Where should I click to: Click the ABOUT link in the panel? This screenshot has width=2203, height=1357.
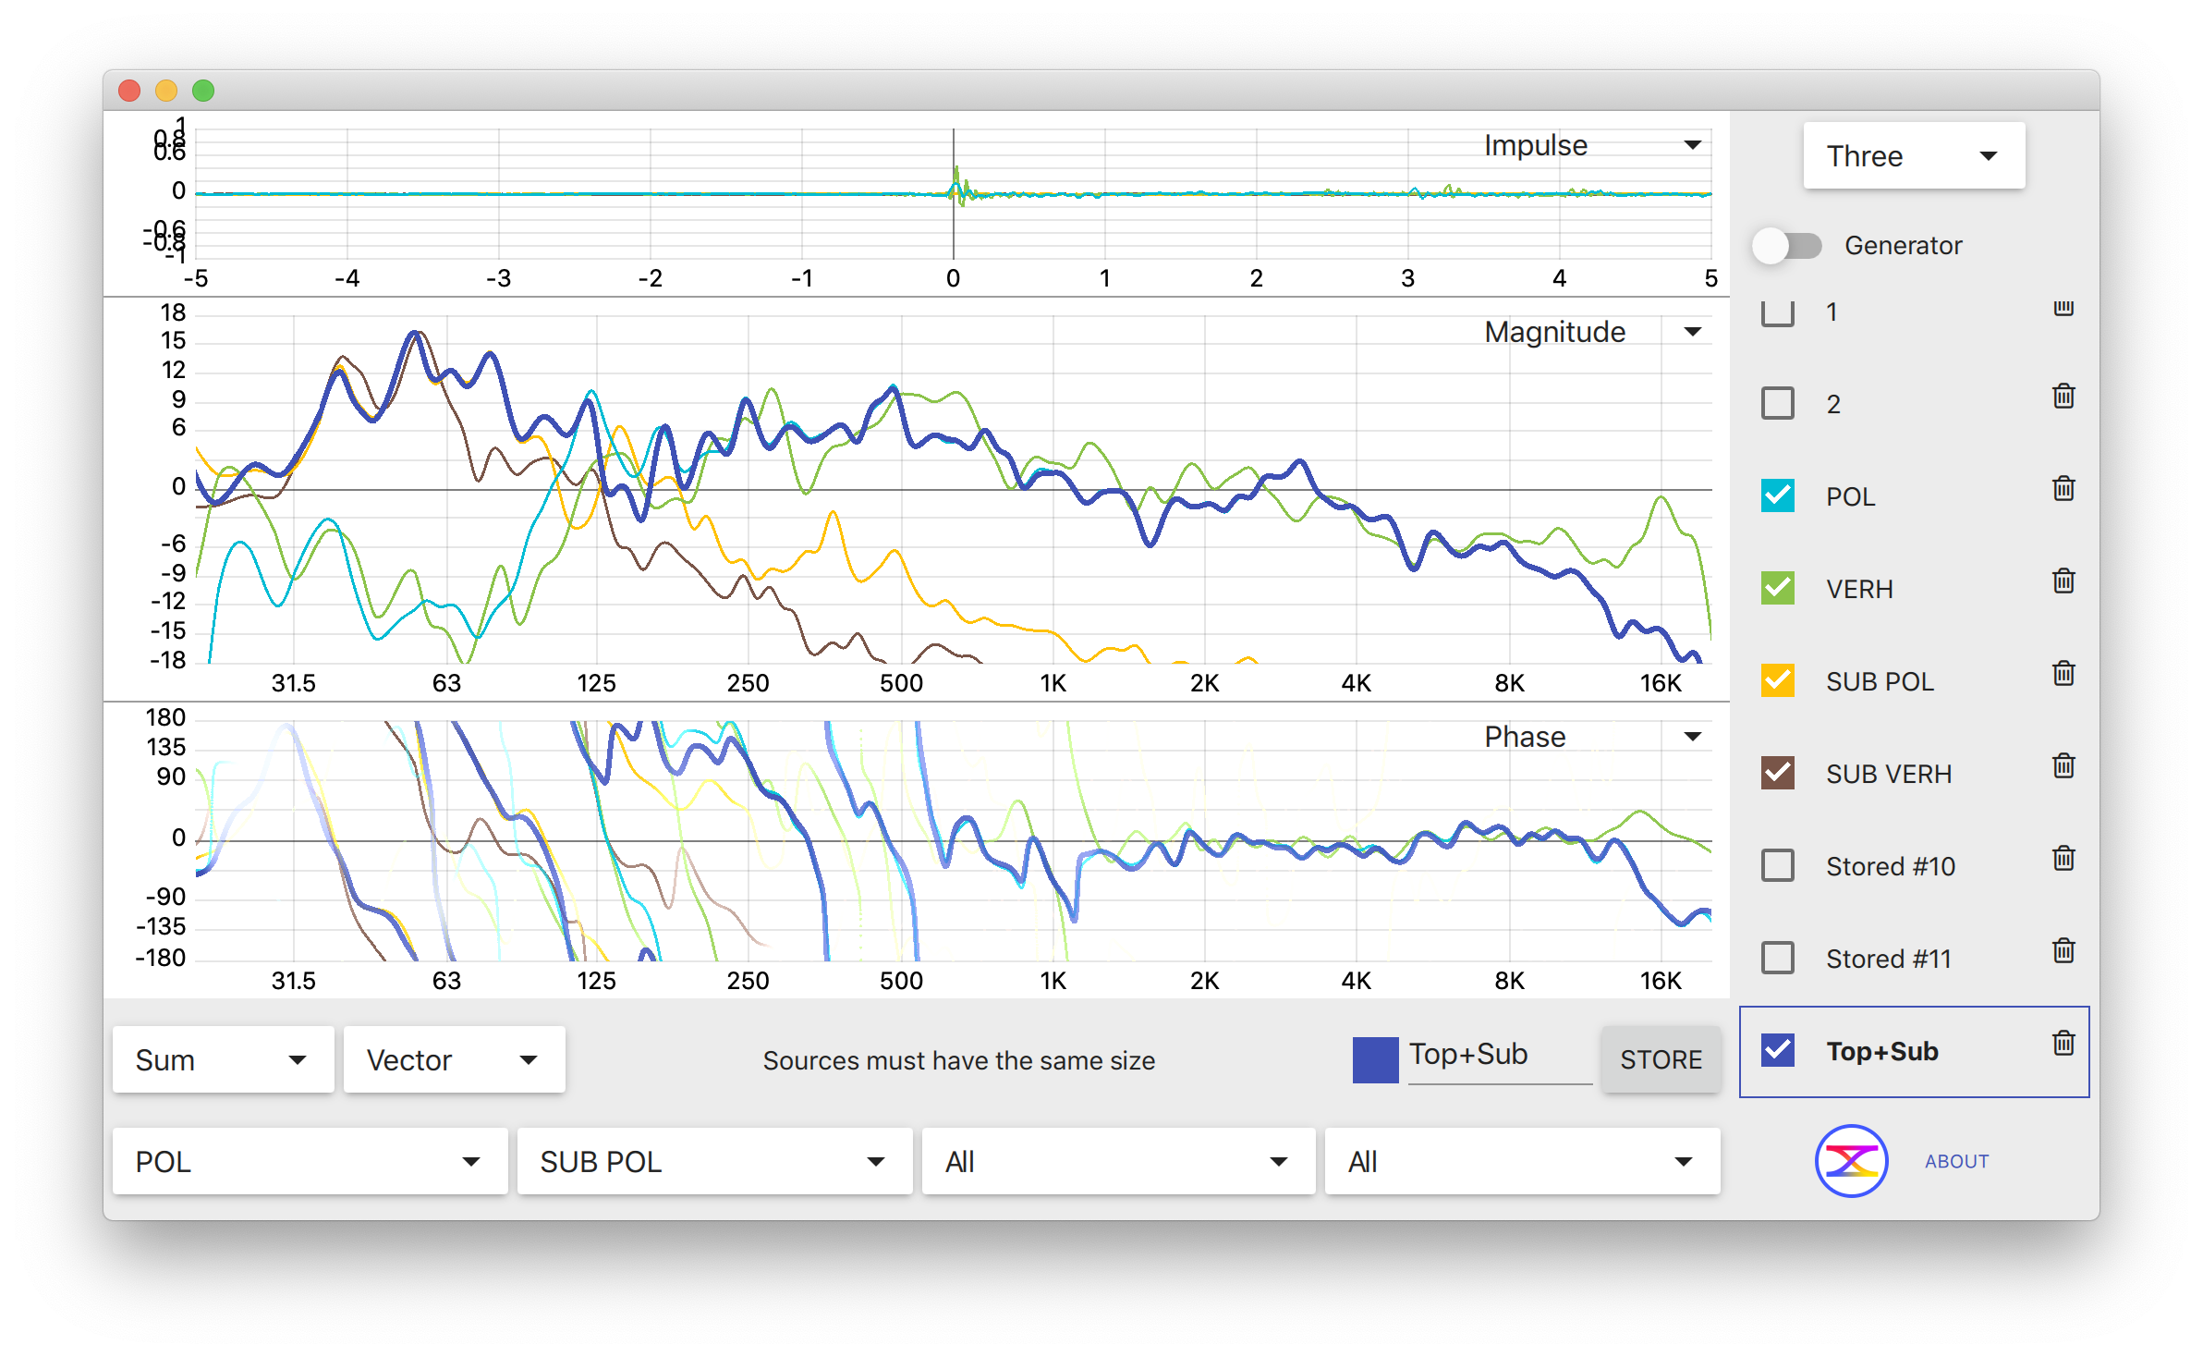click(x=1957, y=1160)
